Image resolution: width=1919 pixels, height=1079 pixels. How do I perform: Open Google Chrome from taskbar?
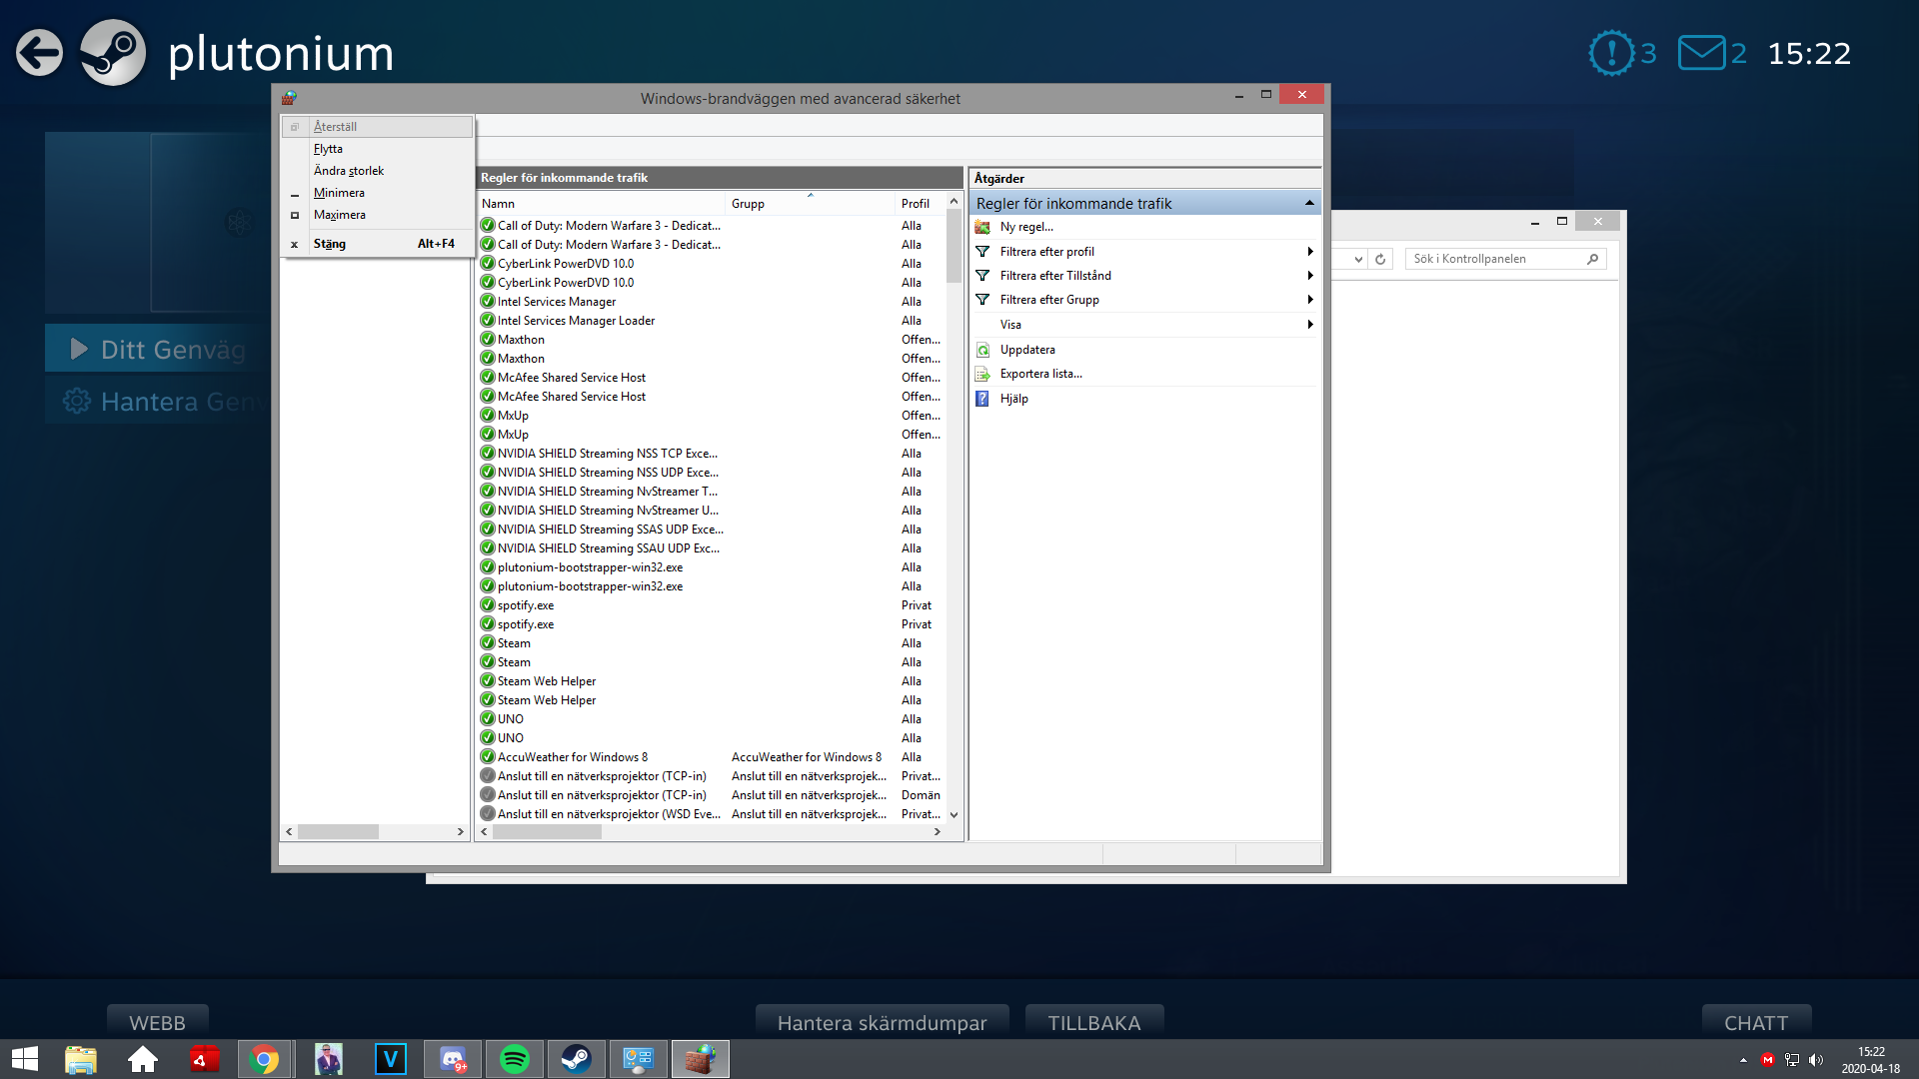click(265, 1059)
